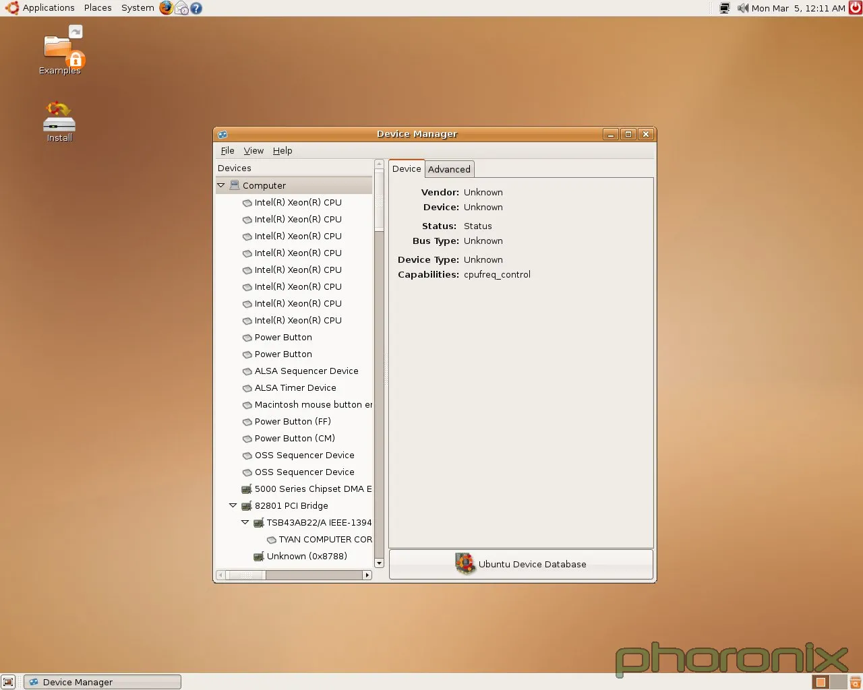The height and width of the screenshot is (690, 863).
Task: Click the TSB43AB22/A IEEE-1394 card icon
Action: [259, 523]
